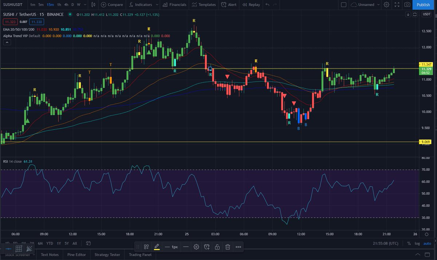The height and width of the screenshot is (260, 437).
Task: Open Trading Panel tab
Action: pyautogui.click(x=140, y=255)
